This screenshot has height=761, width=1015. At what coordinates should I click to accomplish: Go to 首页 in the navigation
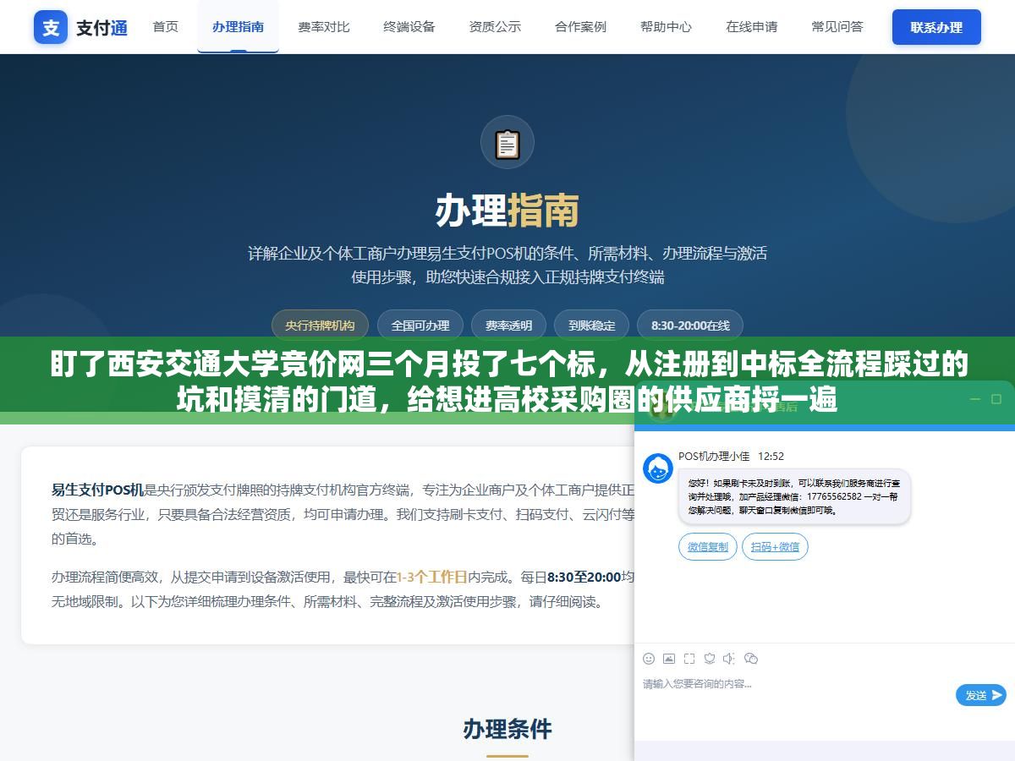click(x=166, y=27)
